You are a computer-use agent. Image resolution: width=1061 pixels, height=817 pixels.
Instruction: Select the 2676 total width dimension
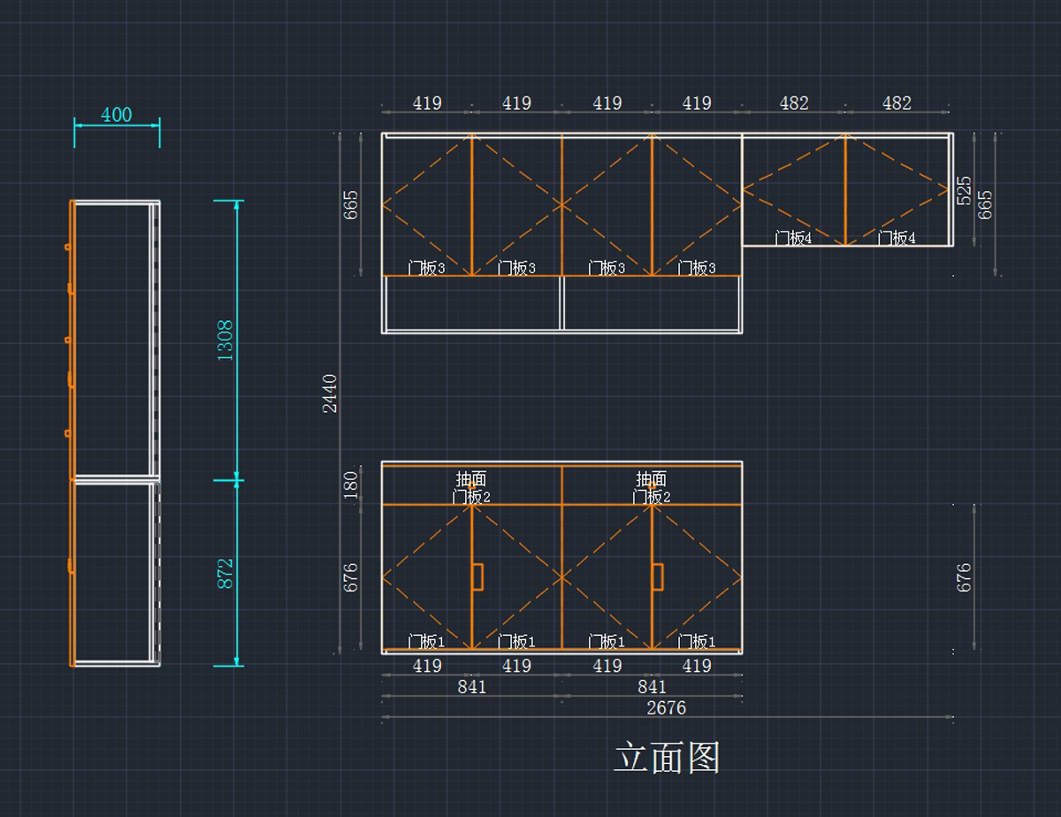(666, 707)
